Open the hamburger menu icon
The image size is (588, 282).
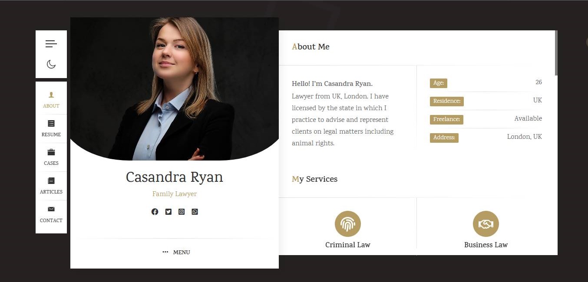51,44
